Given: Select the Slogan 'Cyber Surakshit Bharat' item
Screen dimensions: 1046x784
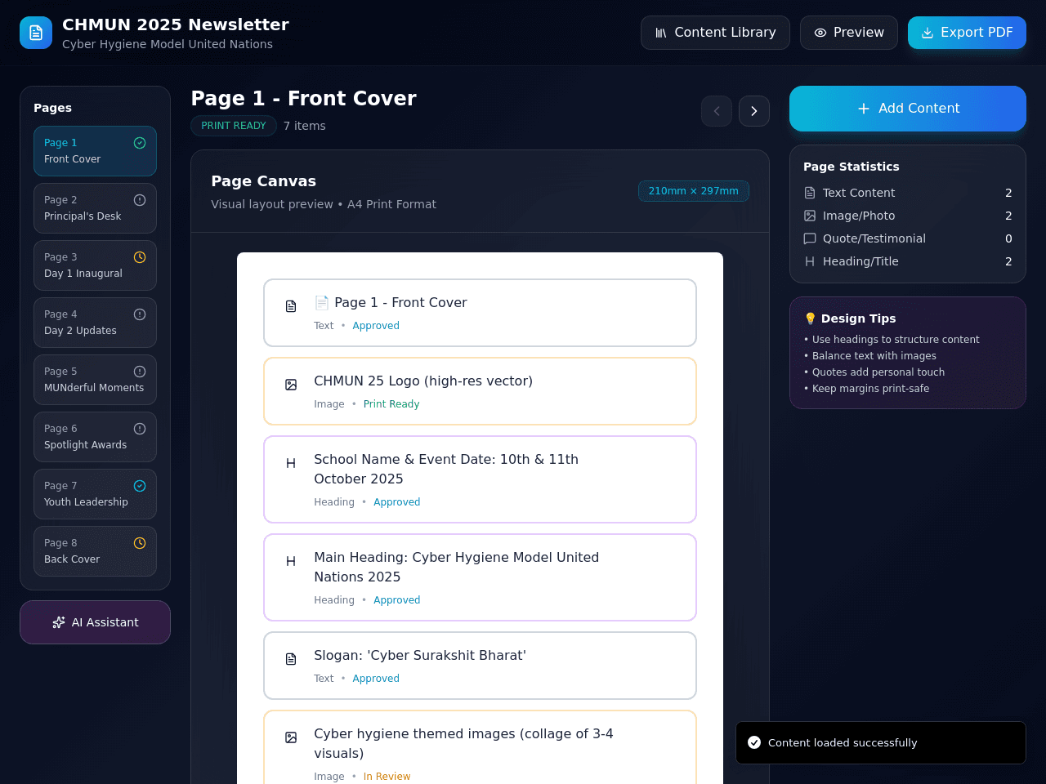Looking at the screenshot, I should [480, 666].
